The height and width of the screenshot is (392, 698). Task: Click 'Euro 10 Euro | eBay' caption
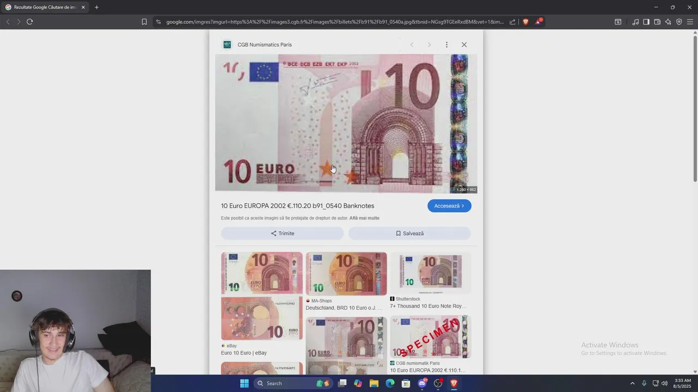(244, 353)
